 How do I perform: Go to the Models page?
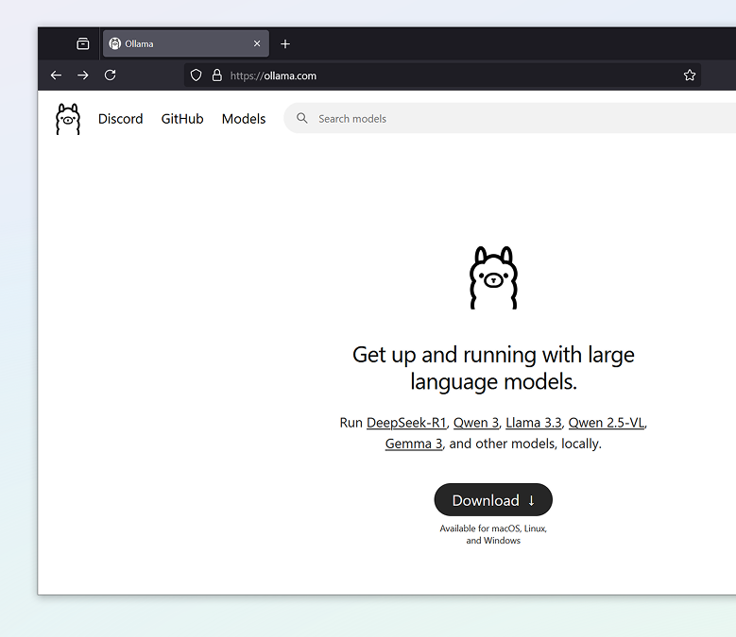pos(244,119)
